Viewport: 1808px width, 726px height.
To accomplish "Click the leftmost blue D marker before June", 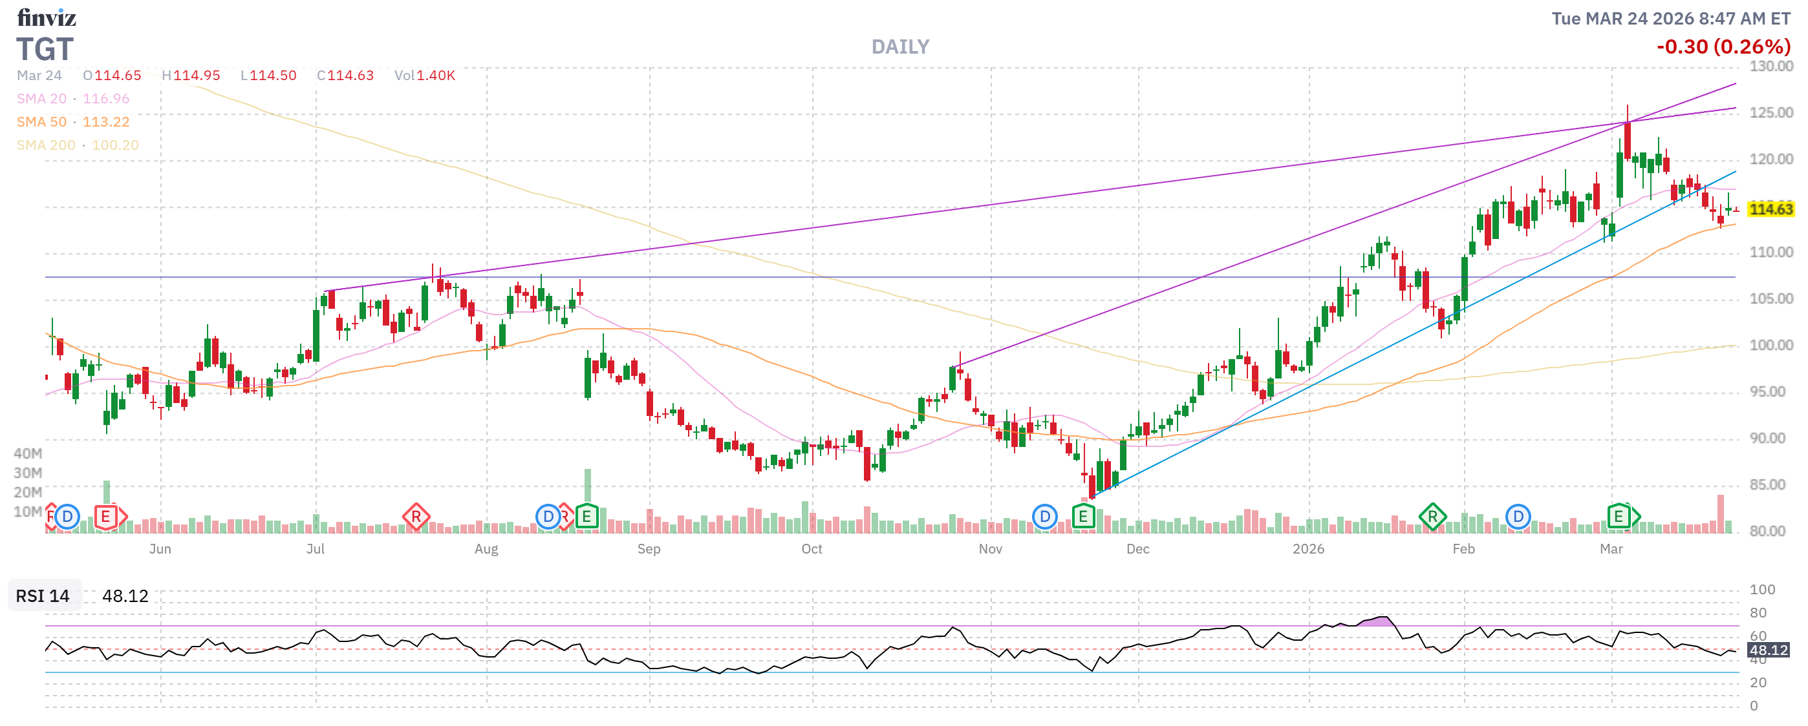I will [67, 517].
